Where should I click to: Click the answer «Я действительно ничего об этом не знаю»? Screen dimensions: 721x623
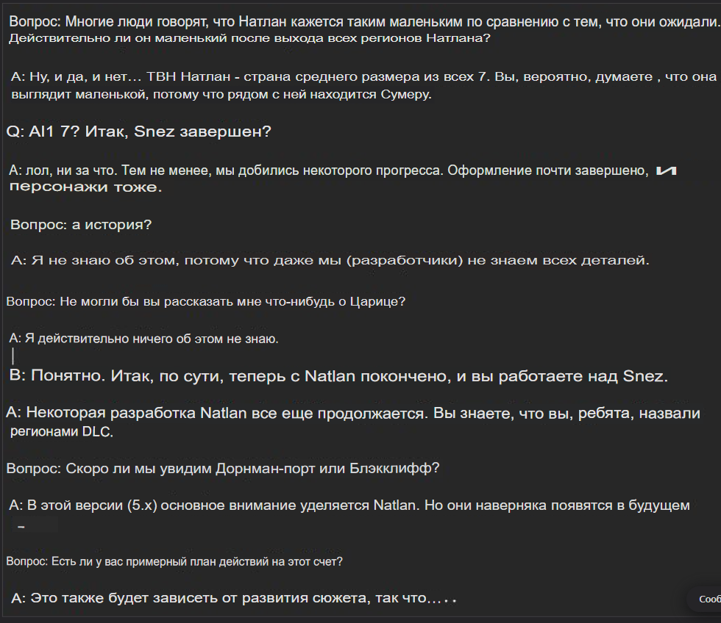143,339
